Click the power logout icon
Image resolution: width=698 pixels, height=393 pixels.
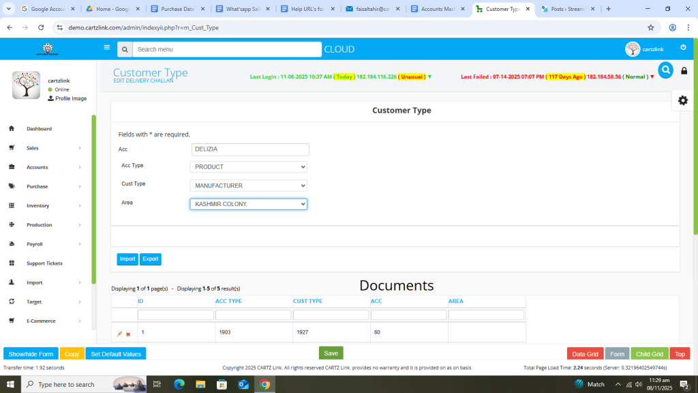(x=683, y=48)
